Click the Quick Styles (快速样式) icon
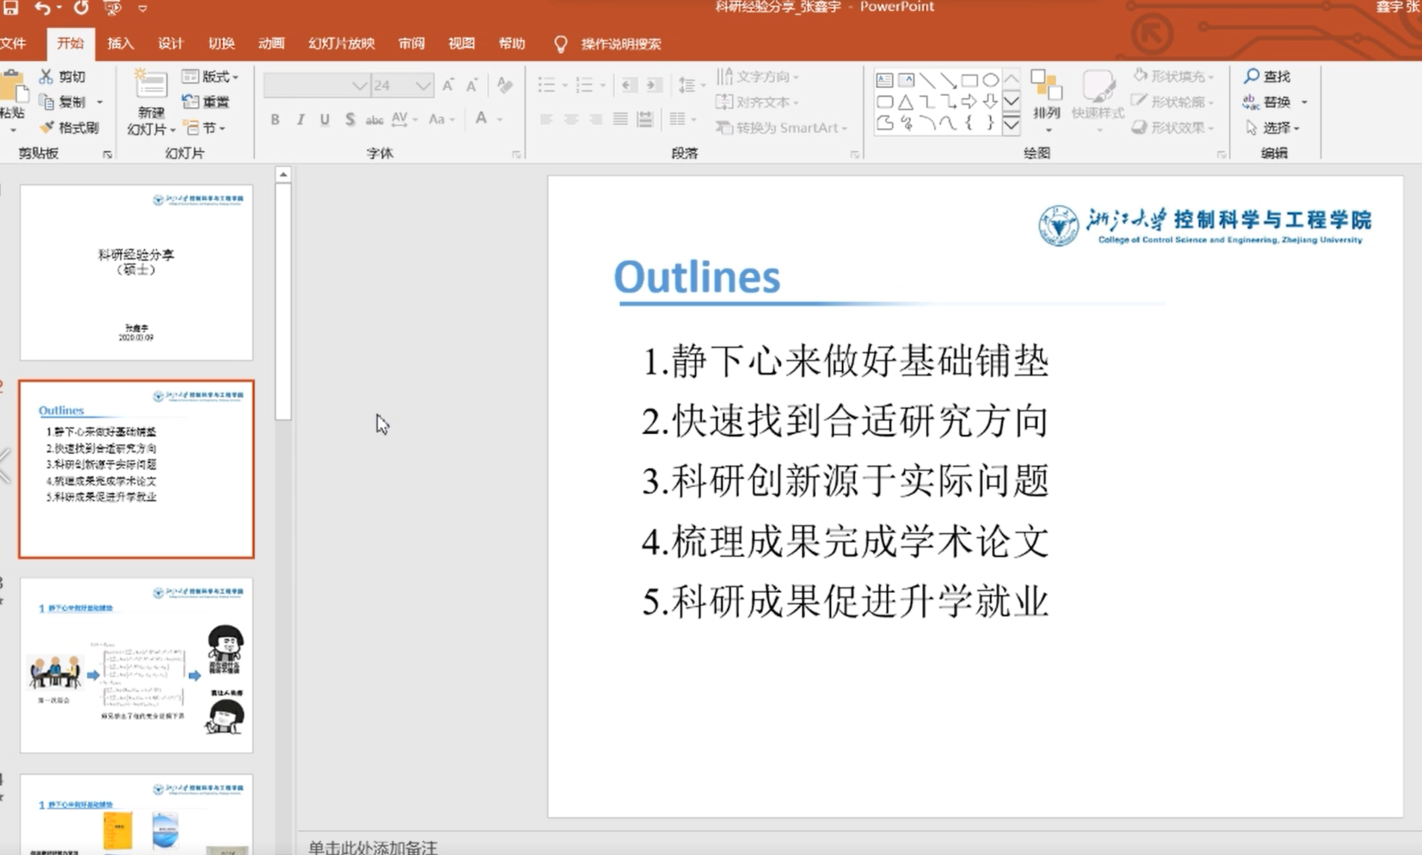The width and height of the screenshot is (1422, 855). [x=1098, y=86]
